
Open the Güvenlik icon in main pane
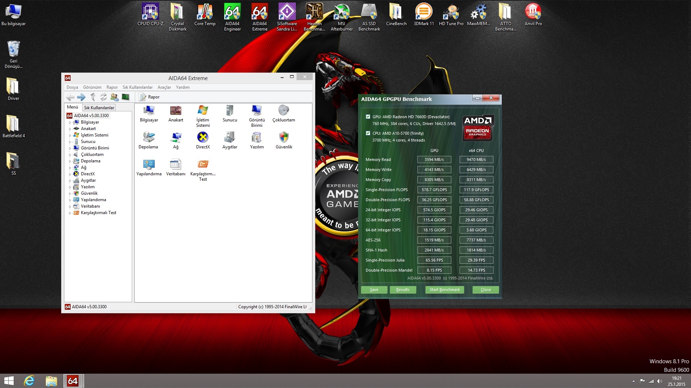284,140
